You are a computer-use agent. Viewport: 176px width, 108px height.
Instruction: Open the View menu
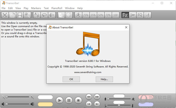(18, 8)
